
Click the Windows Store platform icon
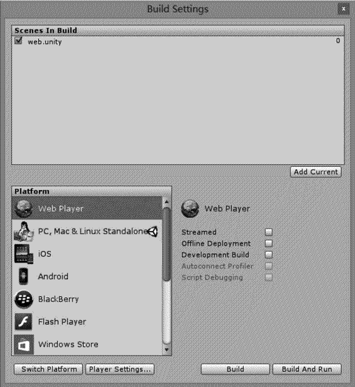(x=23, y=344)
